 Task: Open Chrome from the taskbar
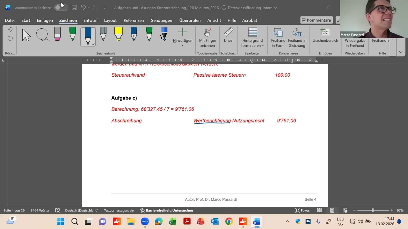click(229, 222)
